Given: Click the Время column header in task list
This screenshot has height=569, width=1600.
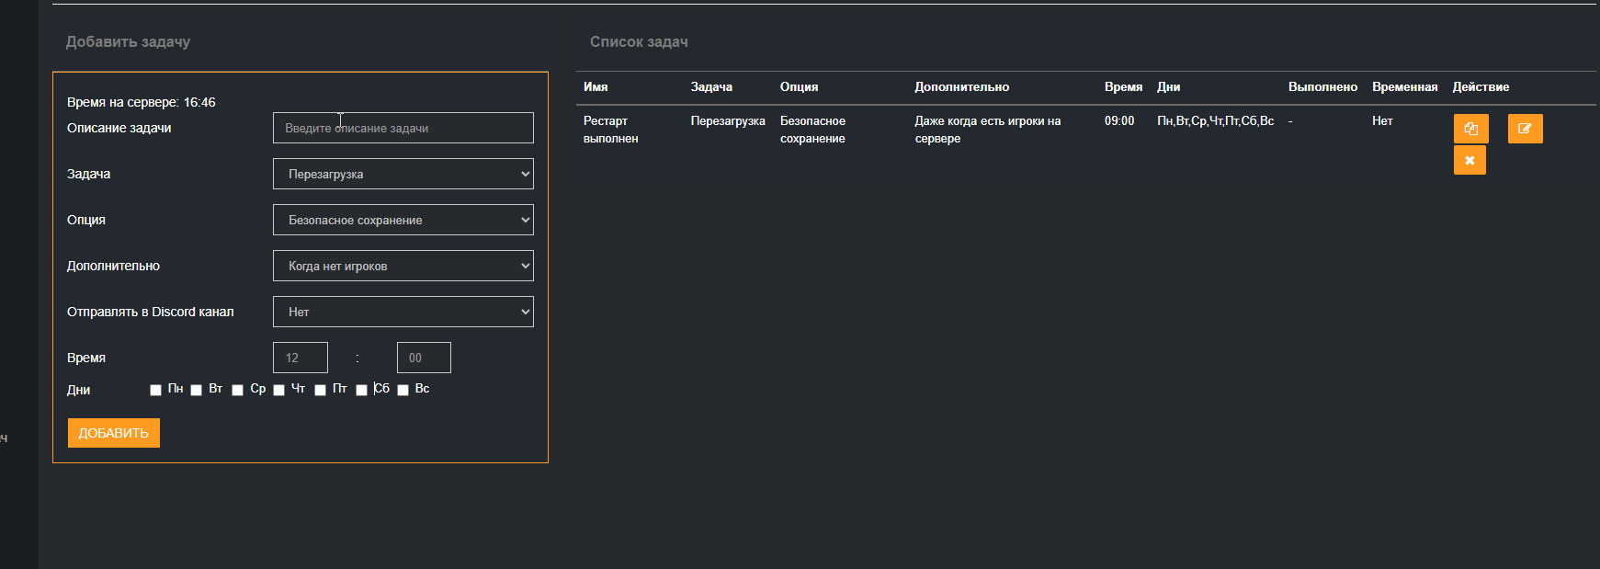Looking at the screenshot, I should pos(1123,87).
